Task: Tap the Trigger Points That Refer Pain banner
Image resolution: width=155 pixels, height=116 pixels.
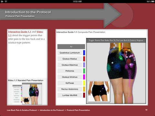Action: [x=116, y=40]
